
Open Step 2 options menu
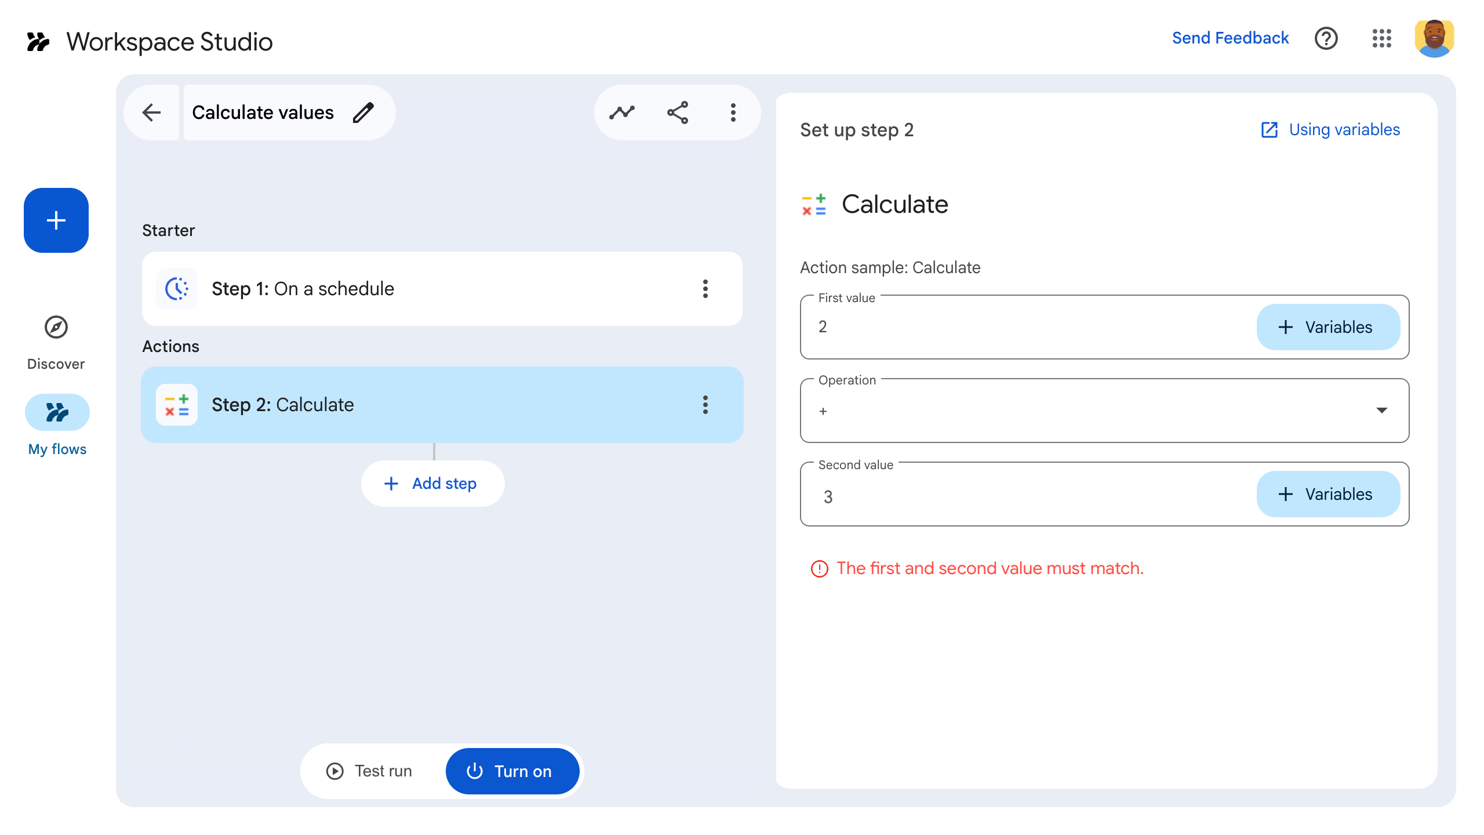(705, 405)
